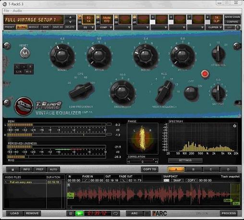Select the Model 670 module slot
Viewport: 244px width, 220px height.
tap(107, 19)
